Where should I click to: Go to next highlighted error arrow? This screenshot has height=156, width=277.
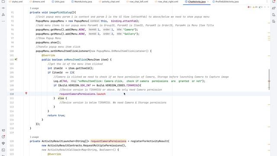268,7
